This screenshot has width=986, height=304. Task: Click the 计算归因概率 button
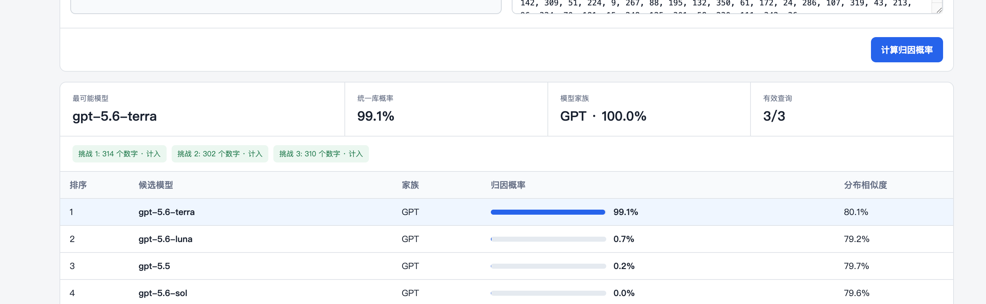[906, 50]
